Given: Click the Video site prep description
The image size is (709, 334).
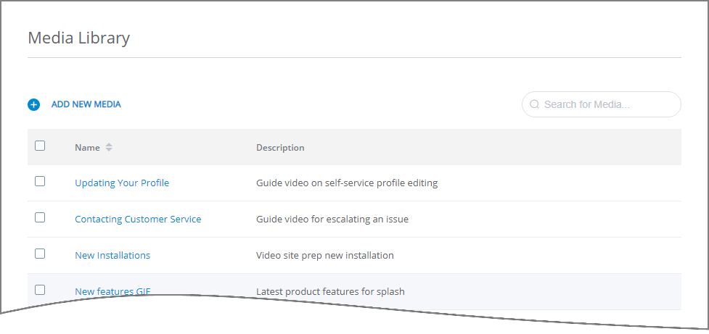Looking at the screenshot, I should coord(324,255).
